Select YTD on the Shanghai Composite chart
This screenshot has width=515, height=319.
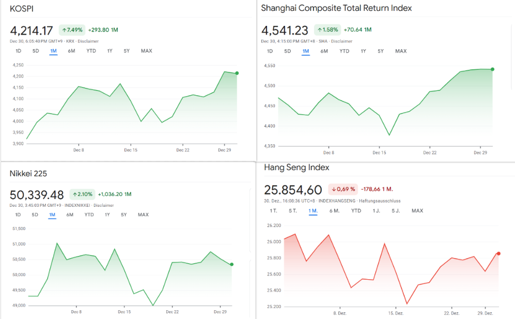tap(344, 51)
